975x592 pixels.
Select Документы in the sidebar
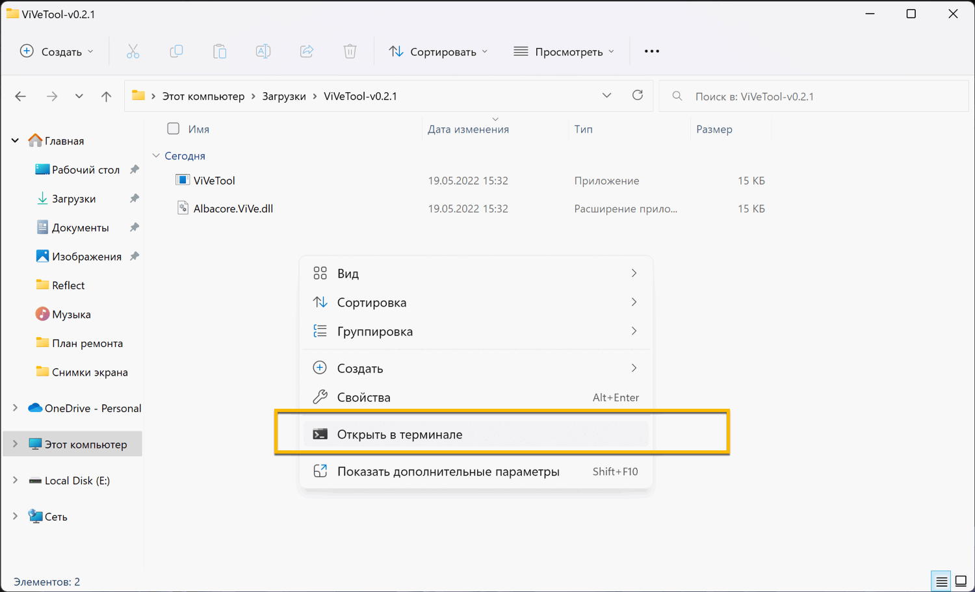(80, 227)
